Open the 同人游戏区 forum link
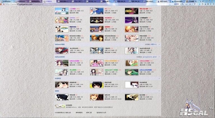This screenshot has width=215, height=118. pyautogui.click(x=73, y=70)
